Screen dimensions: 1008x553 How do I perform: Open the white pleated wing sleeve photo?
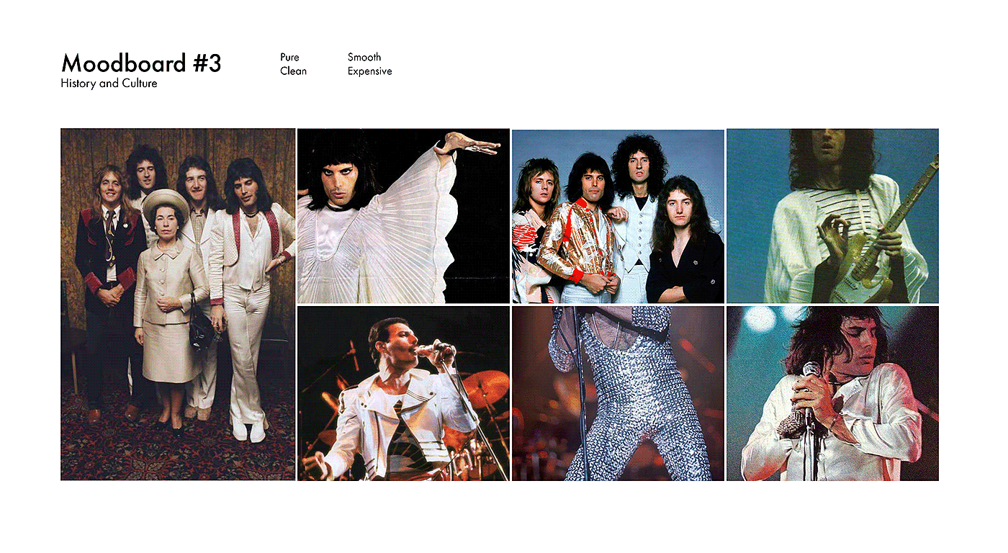coord(403,216)
